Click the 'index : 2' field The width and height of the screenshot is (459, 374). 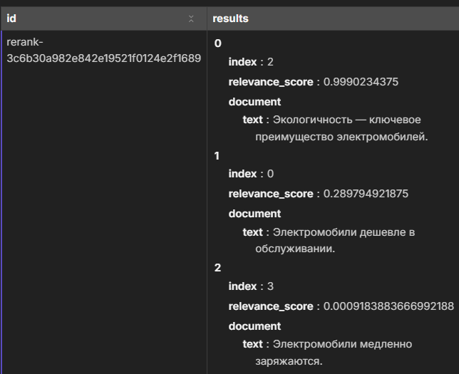pos(251,62)
